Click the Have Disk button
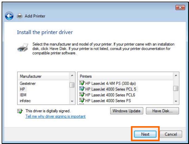The image size is (189, 144). [x=162, y=111]
